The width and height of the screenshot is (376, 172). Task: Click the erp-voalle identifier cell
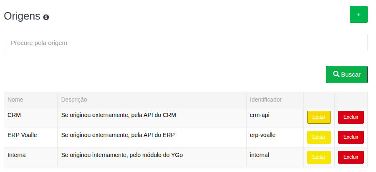262,135
